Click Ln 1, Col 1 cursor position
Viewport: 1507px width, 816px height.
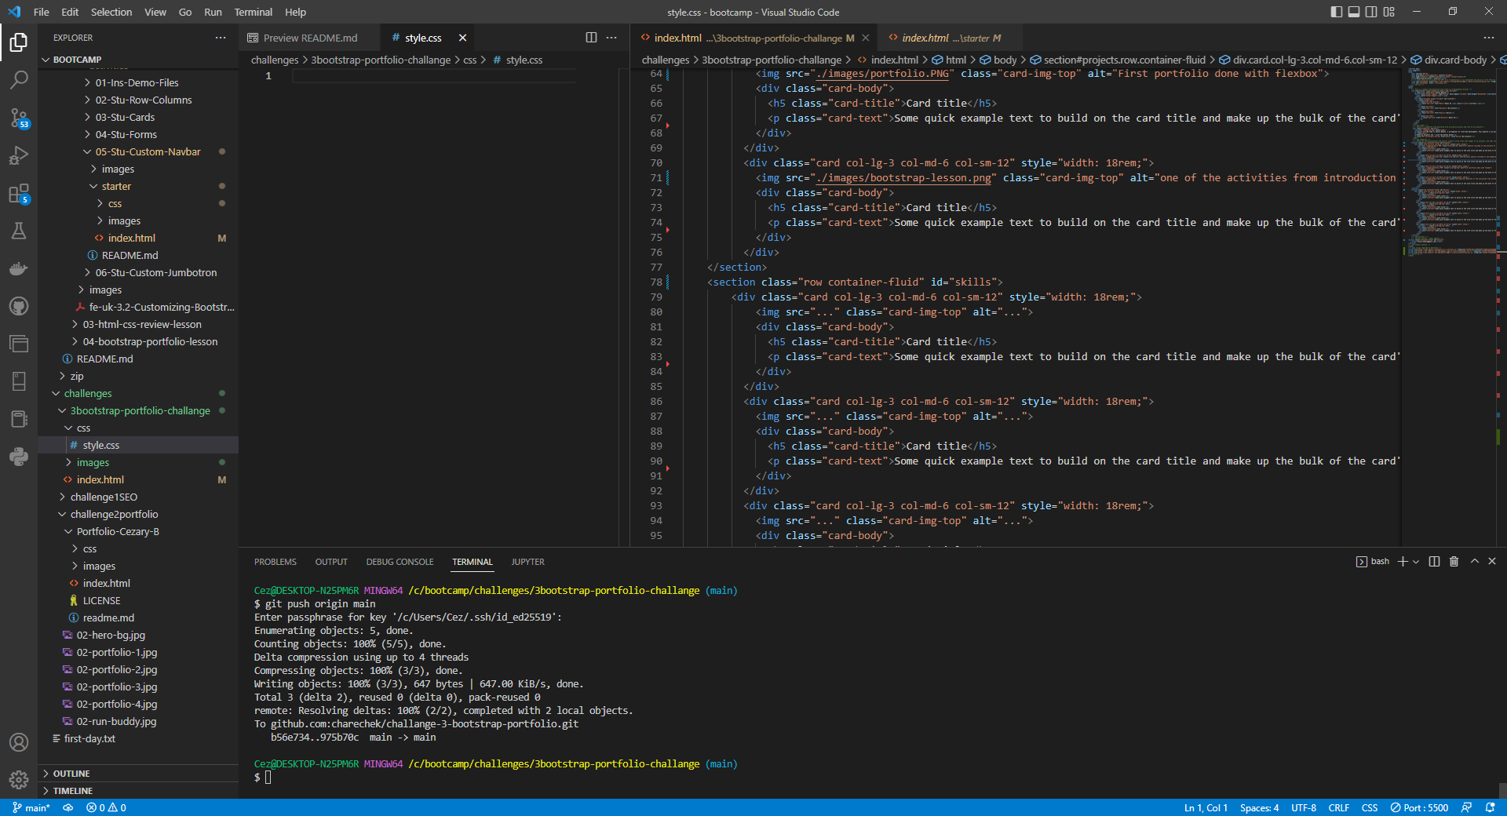click(1206, 807)
